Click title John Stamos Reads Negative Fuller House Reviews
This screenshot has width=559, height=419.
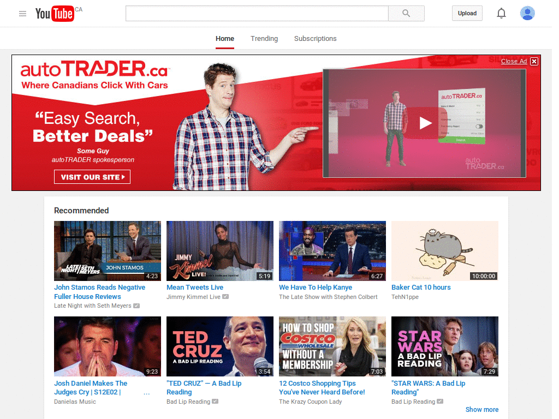click(x=99, y=292)
